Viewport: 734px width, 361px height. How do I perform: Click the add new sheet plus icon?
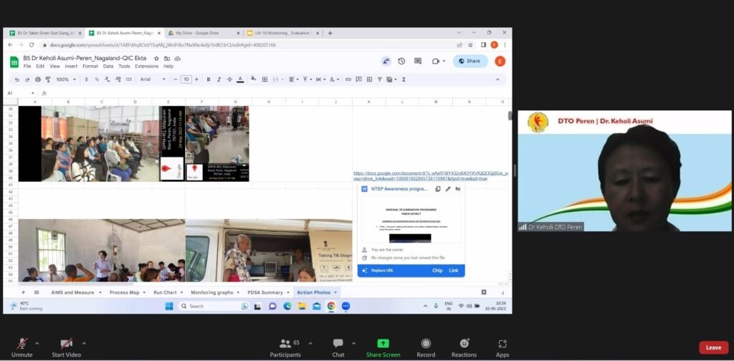pos(23,292)
